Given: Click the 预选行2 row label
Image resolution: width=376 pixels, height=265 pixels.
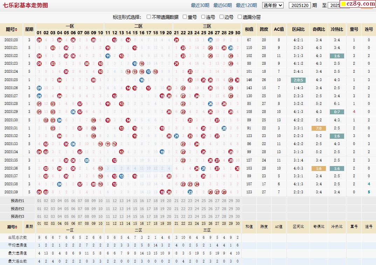Looking at the screenshot, I should [x=18, y=209].
